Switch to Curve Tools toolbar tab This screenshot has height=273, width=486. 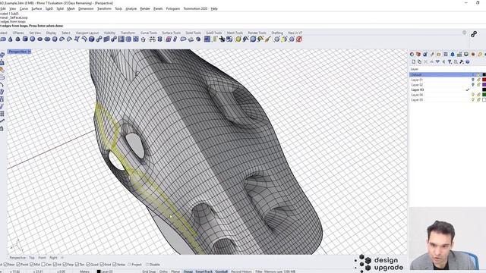[149, 33]
